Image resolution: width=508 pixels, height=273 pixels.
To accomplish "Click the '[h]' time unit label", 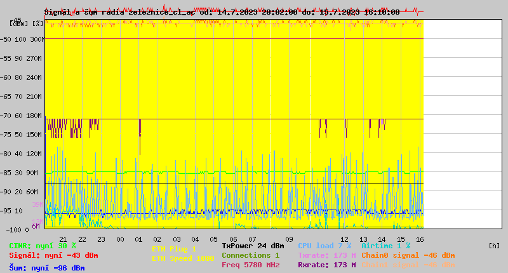I will (495, 246).
